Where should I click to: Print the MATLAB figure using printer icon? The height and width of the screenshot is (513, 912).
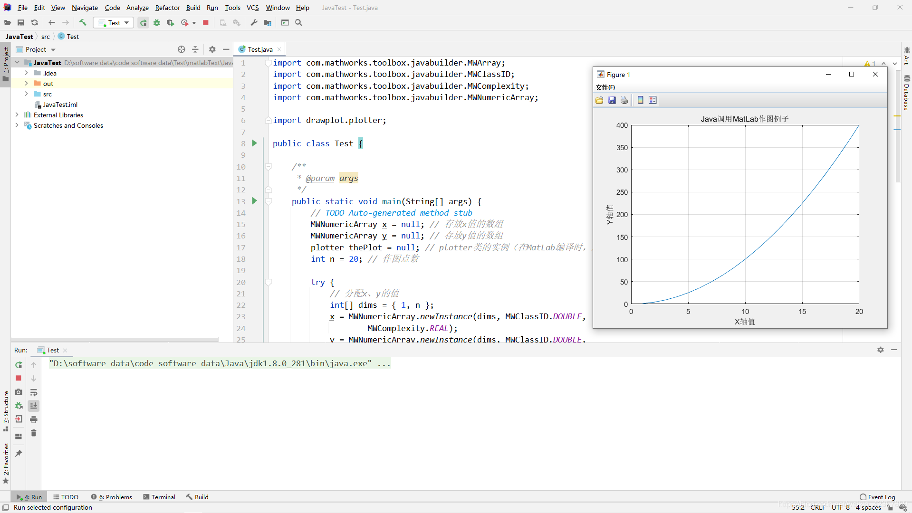(624, 100)
